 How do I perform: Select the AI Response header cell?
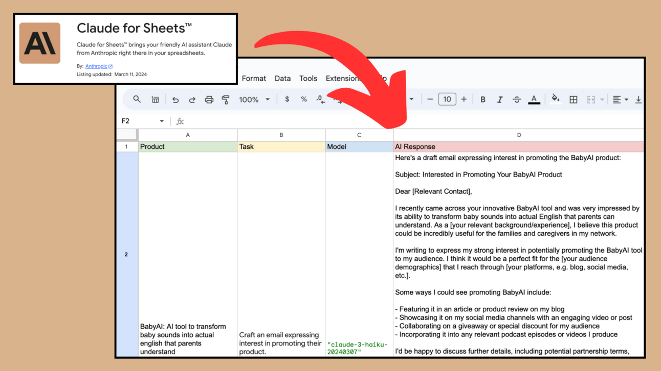(518, 146)
